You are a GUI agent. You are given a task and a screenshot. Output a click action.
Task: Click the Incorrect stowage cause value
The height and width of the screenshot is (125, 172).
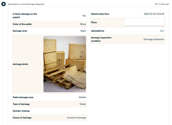[77, 118]
